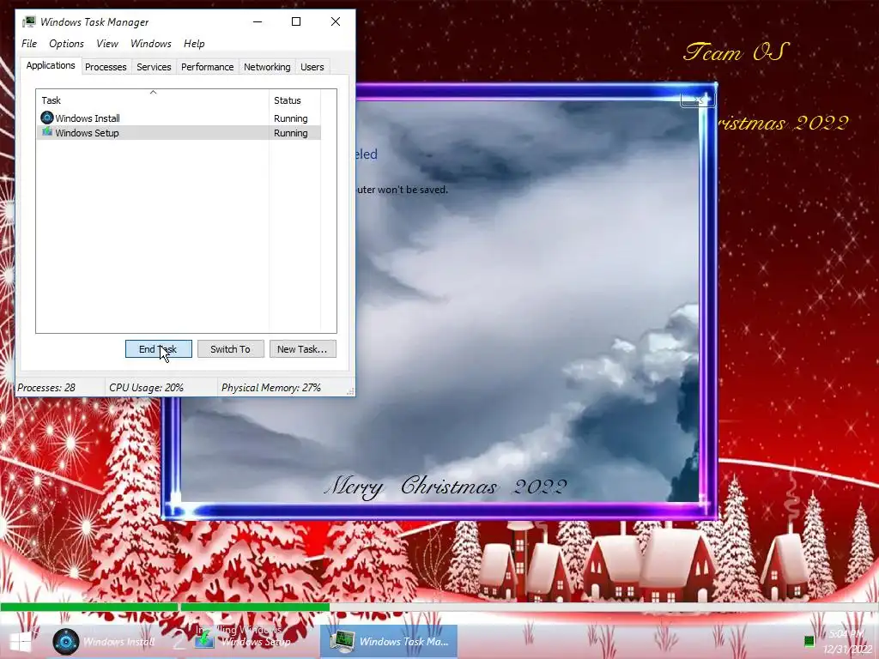
Task: Switch to the Users tab
Action: pos(312,67)
